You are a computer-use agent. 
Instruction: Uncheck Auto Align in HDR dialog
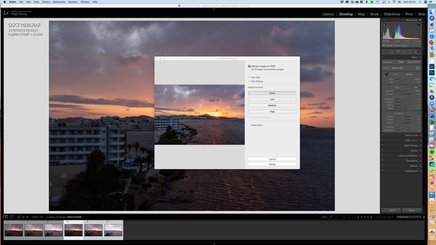click(x=249, y=77)
